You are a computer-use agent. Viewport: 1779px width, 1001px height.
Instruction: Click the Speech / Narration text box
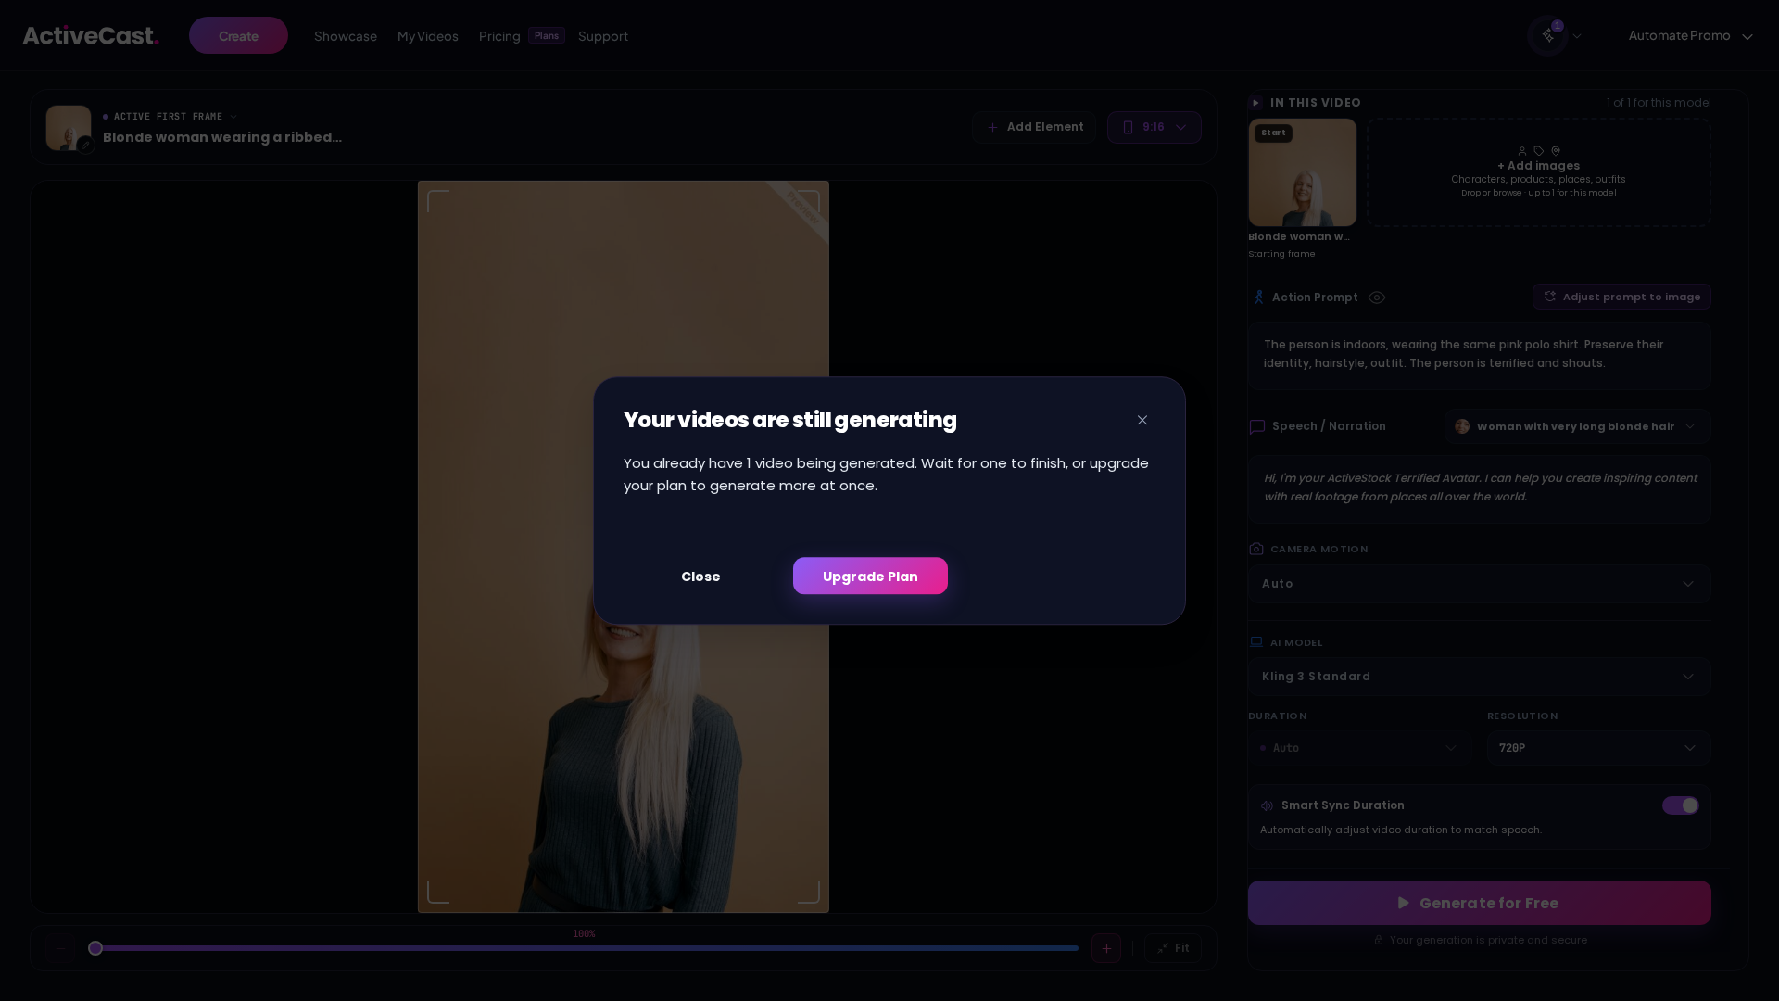(x=1480, y=488)
